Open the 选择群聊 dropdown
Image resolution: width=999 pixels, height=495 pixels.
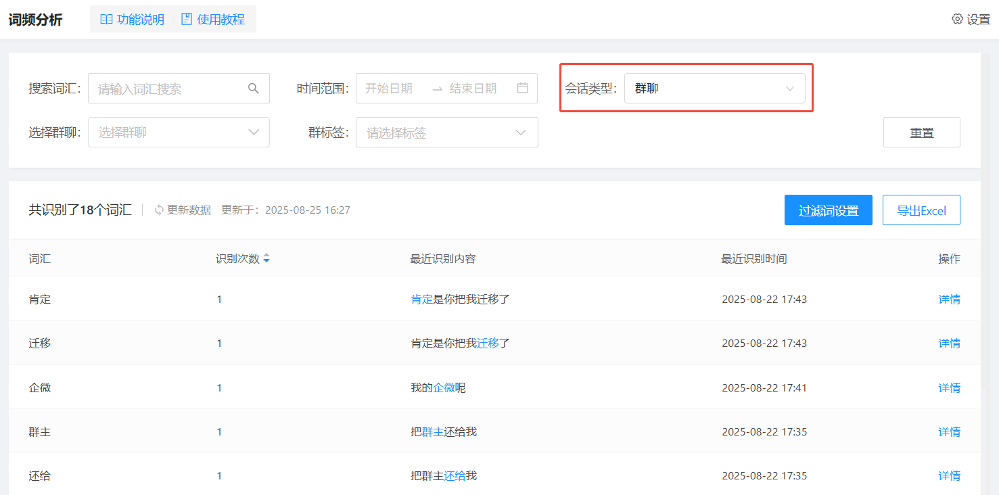pos(179,133)
